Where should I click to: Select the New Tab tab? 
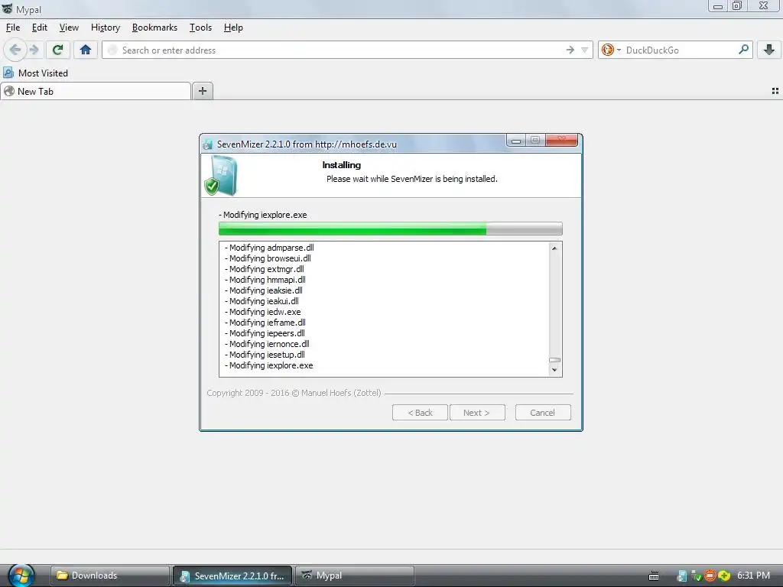pos(96,92)
